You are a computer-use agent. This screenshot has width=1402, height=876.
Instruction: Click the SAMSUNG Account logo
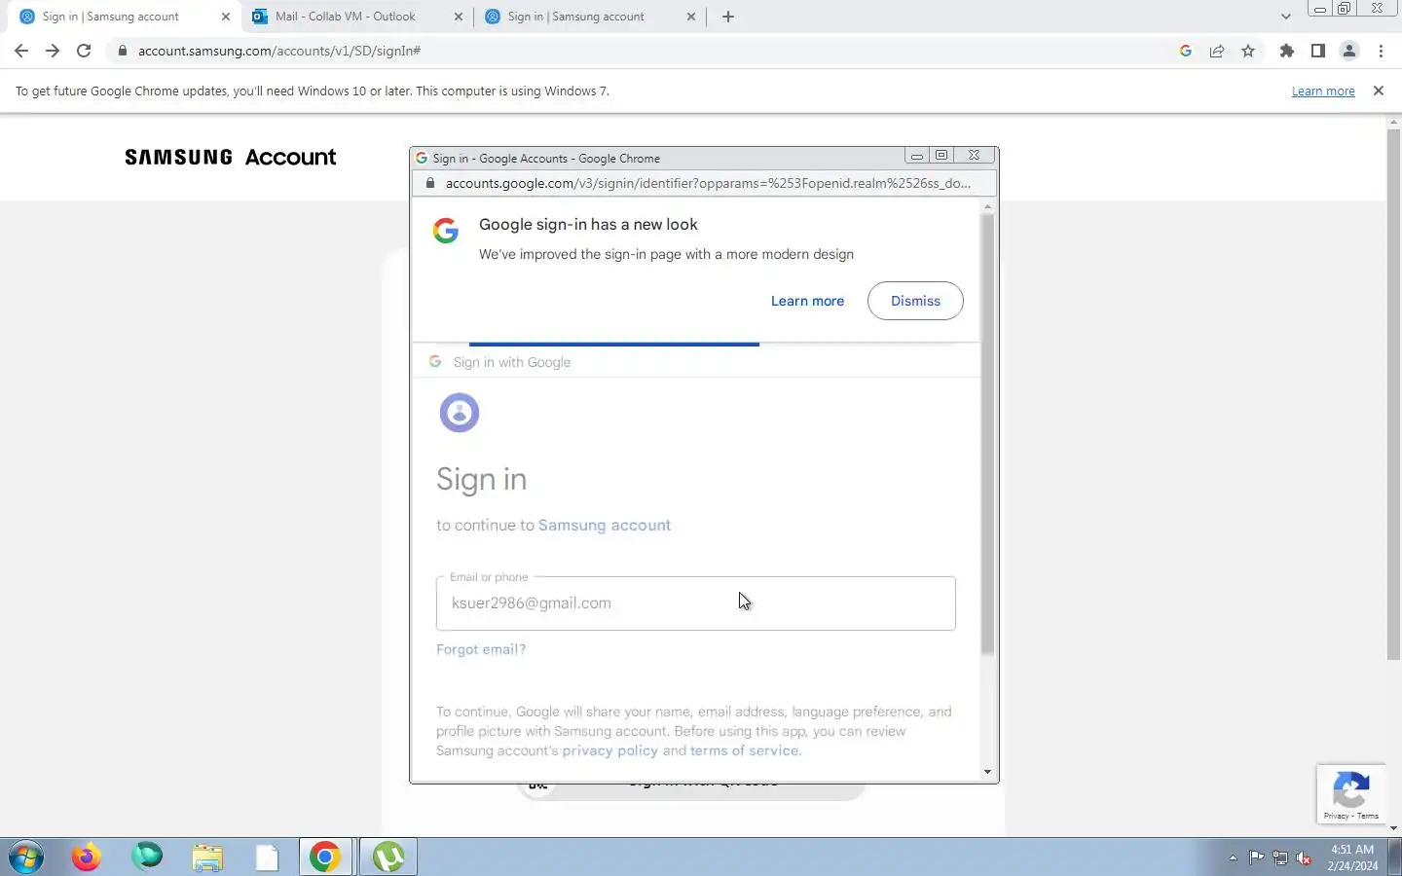point(231,157)
